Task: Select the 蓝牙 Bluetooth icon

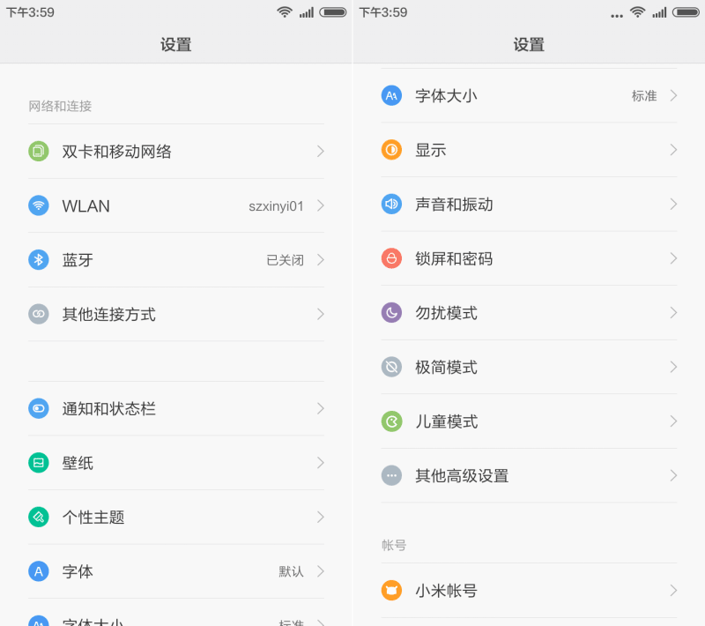Action: click(x=39, y=260)
